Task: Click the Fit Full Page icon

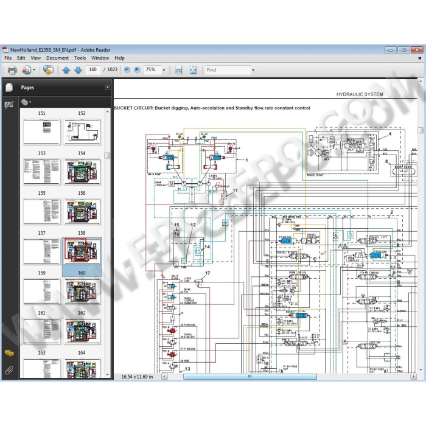Action: pos(193,70)
